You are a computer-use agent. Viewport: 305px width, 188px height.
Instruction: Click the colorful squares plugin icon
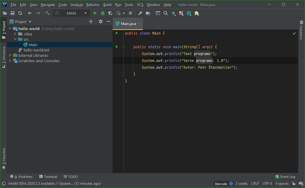point(181,13)
